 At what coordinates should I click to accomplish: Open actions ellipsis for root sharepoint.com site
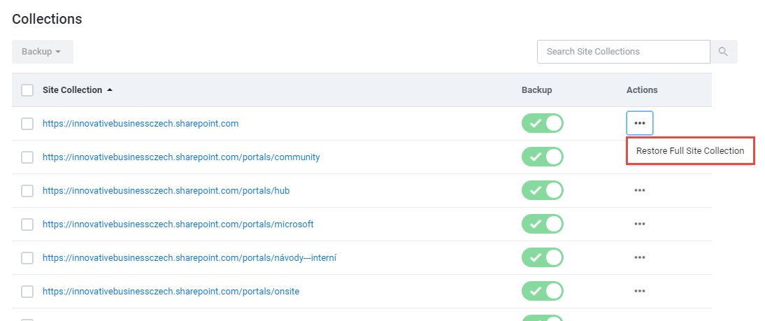click(x=640, y=123)
